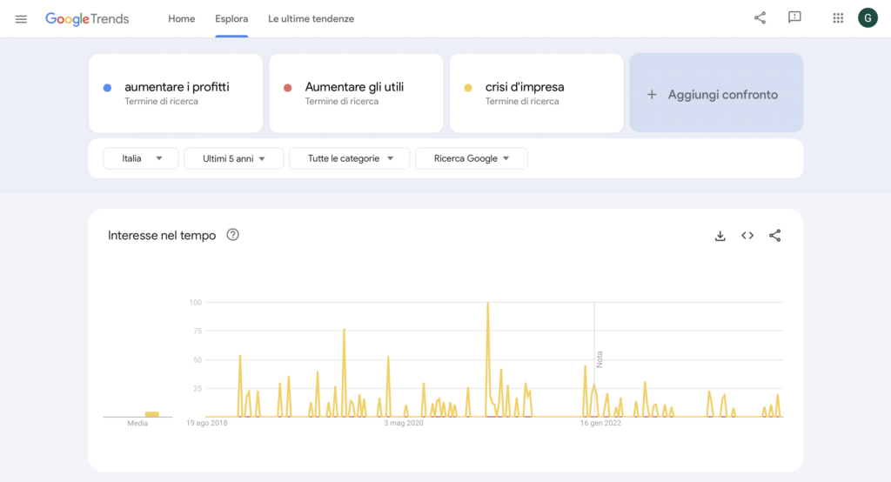
Task: Open the Google account avatar
Action: [868, 18]
